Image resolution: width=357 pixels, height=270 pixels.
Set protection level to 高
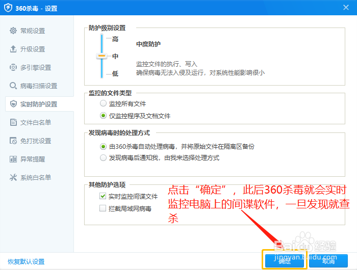[x=115, y=39]
